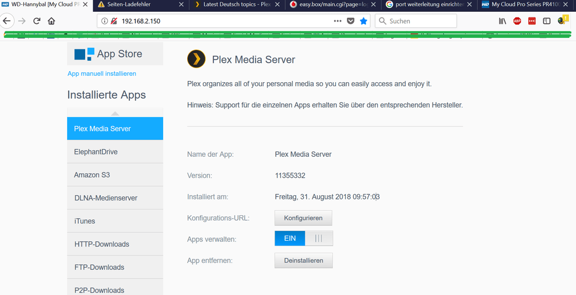Focus the Suchen search field

point(416,21)
